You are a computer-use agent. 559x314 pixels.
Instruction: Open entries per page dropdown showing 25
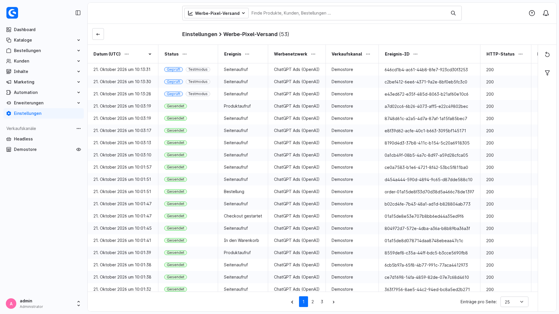coord(514,302)
